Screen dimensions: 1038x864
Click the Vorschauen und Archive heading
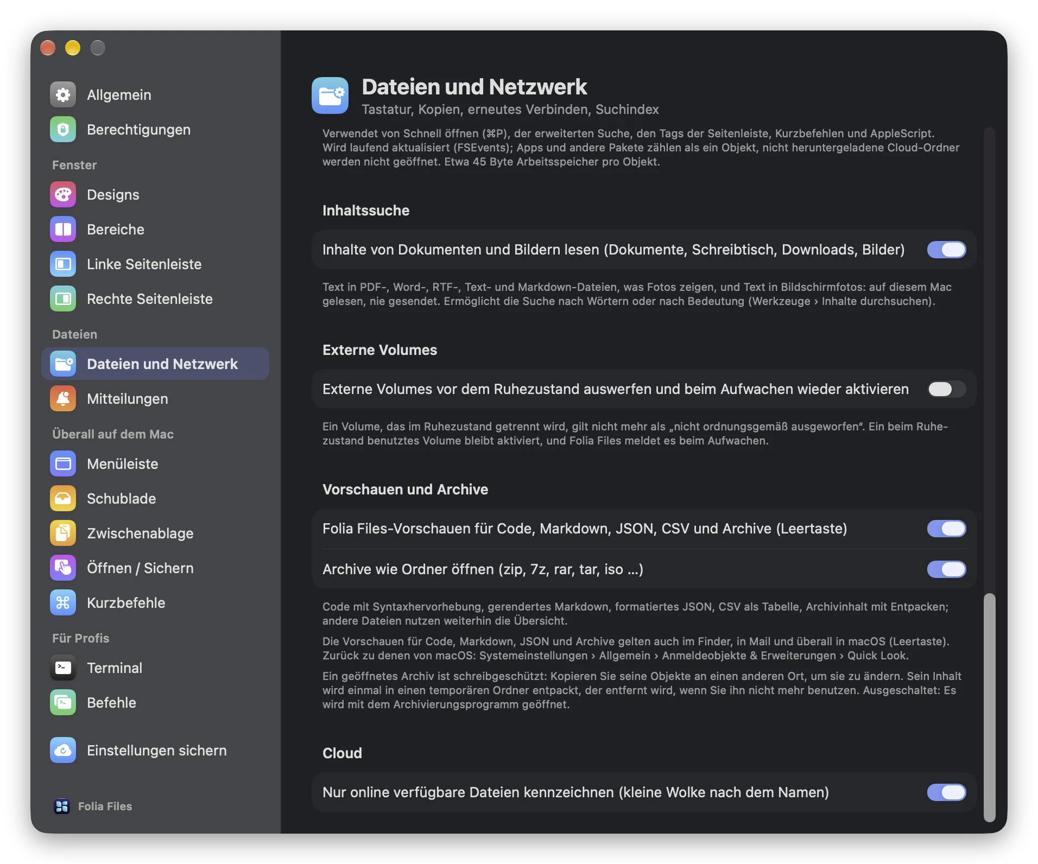[405, 490]
